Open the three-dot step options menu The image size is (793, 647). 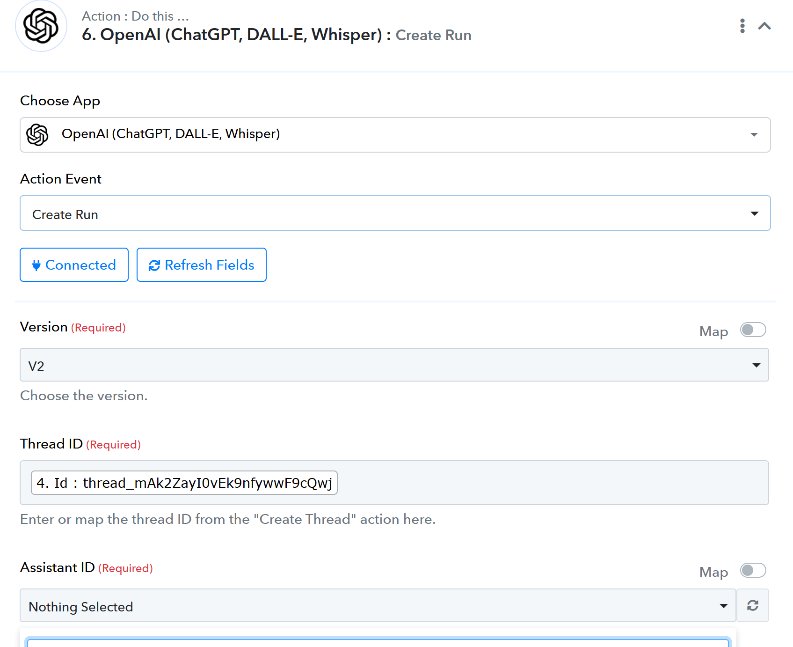click(742, 26)
